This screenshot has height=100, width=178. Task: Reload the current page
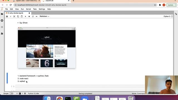point(11,5)
